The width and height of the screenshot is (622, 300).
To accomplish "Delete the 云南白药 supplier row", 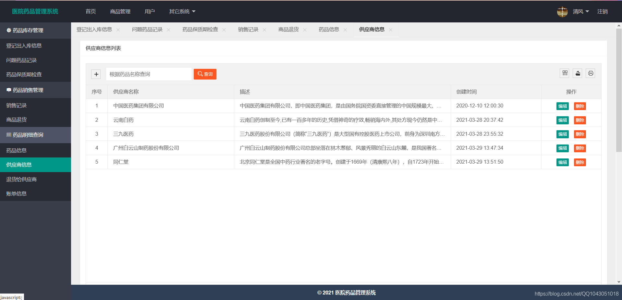I will 580,120.
